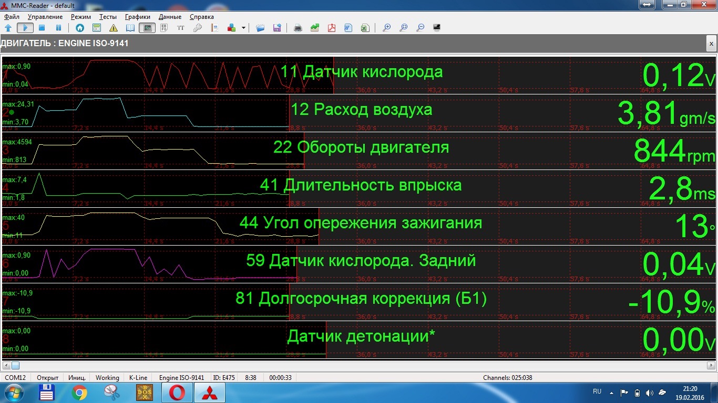
Task: Click the printer toolbar icon
Action: tap(298, 28)
